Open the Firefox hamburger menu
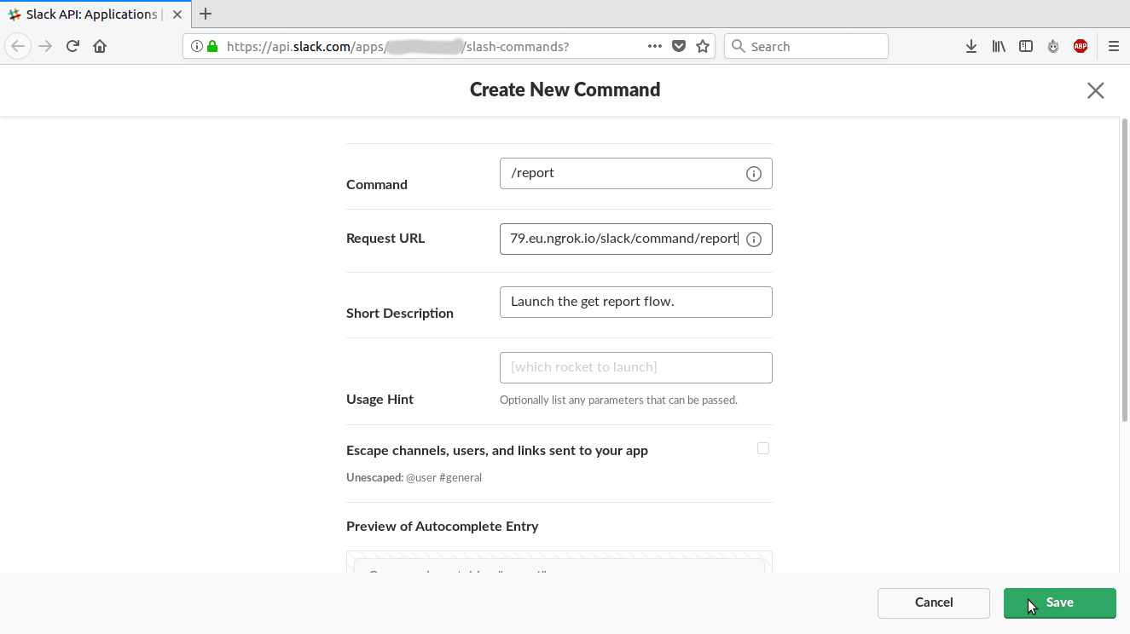This screenshot has height=634, width=1130. click(x=1113, y=46)
